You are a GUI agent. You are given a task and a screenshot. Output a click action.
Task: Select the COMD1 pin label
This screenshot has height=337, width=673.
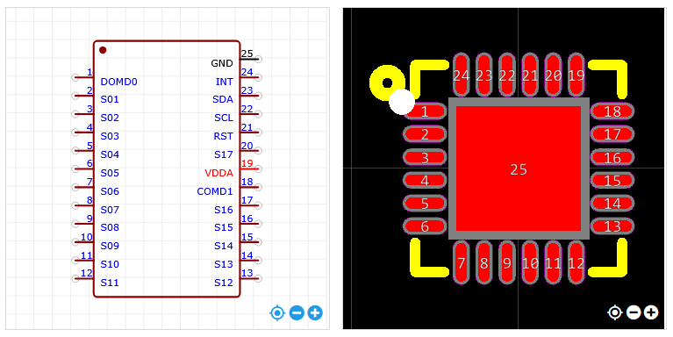215,191
